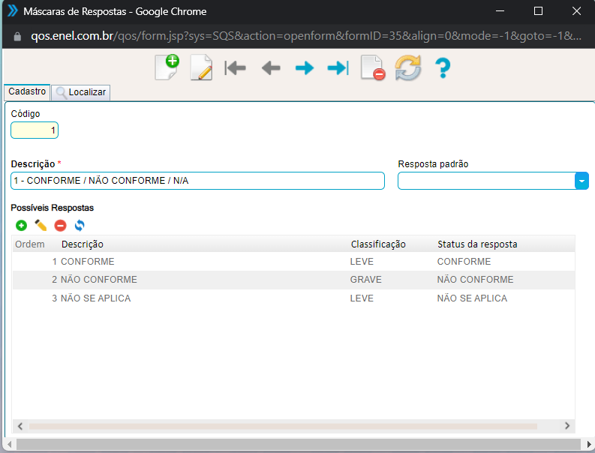The height and width of the screenshot is (453, 595).
Task: Switch to the Localizar tab
Action: click(82, 92)
